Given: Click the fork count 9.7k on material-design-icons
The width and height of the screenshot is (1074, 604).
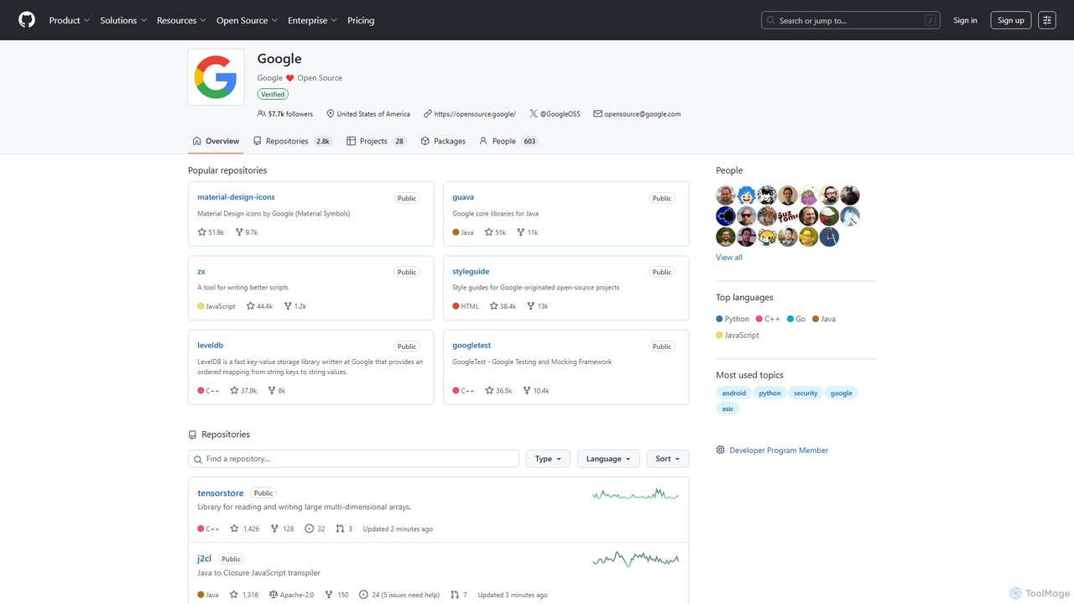Looking at the screenshot, I should coord(247,232).
